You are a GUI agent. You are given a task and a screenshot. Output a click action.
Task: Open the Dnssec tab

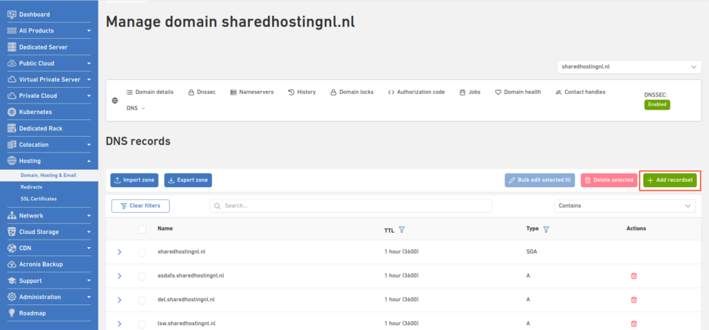click(201, 92)
